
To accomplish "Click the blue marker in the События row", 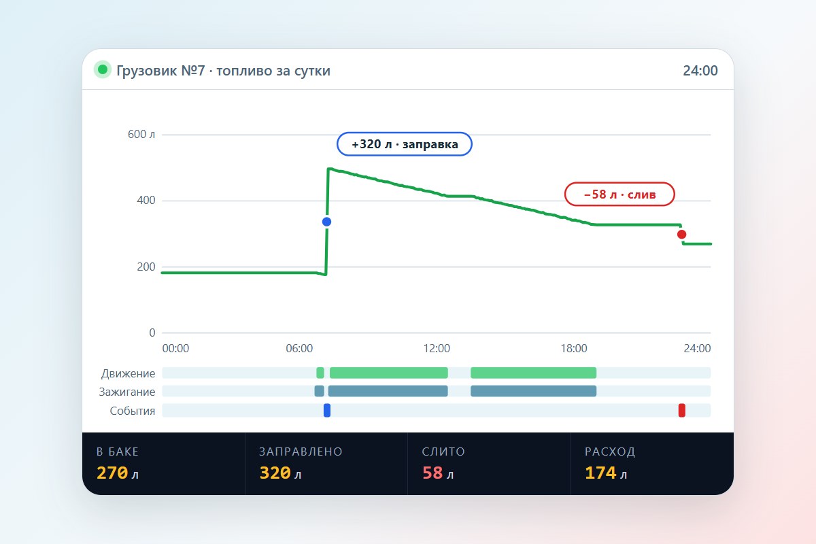I will tap(327, 410).
